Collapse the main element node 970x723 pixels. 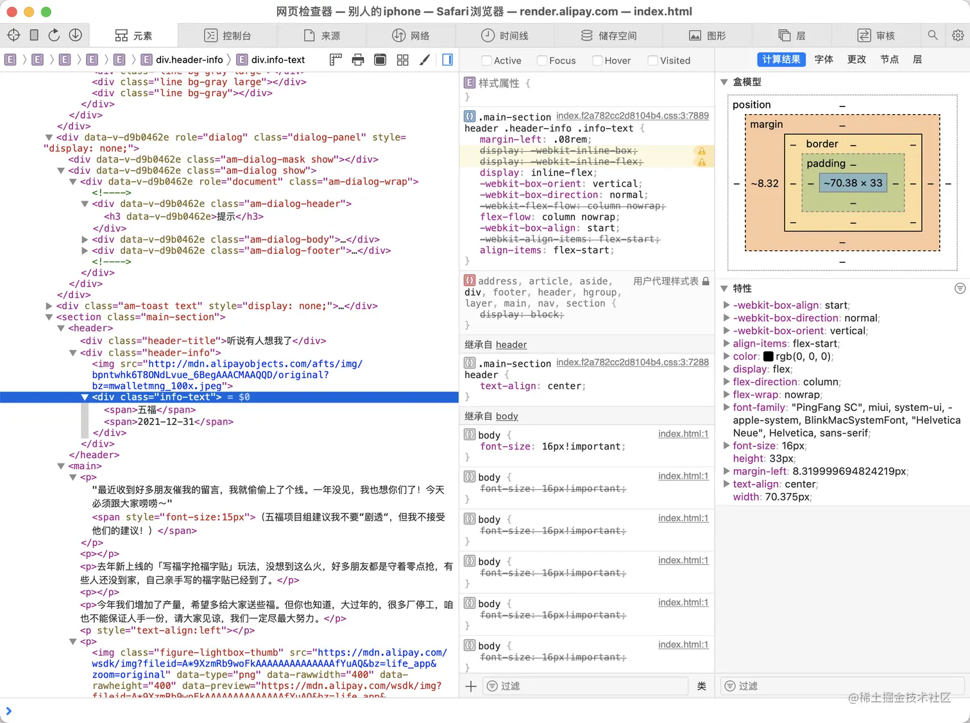(61, 466)
